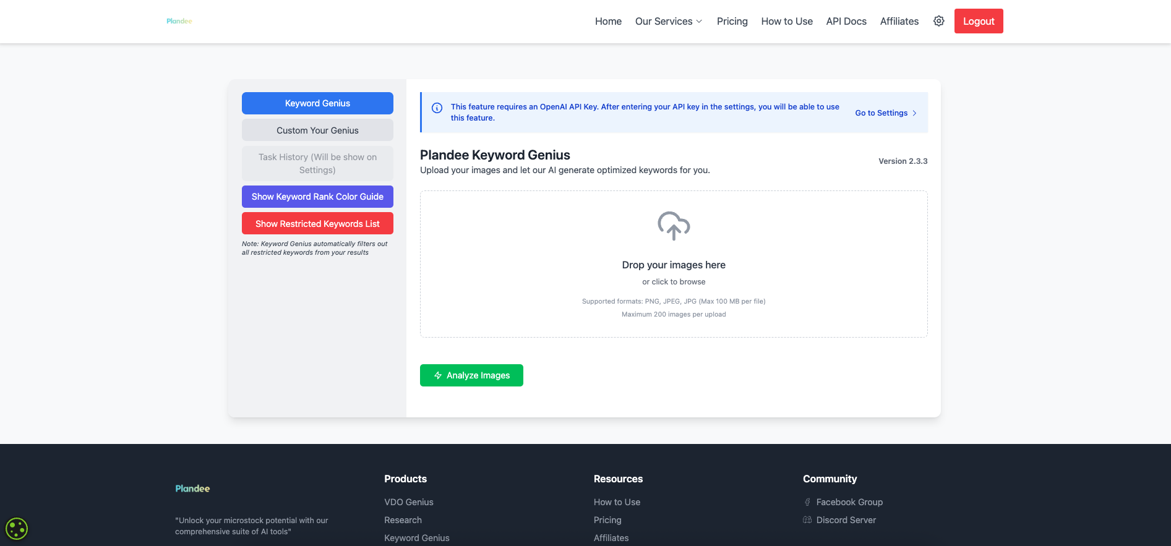The height and width of the screenshot is (546, 1171).
Task: Open API Docs in top navigation
Action: (x=846, y=21)
